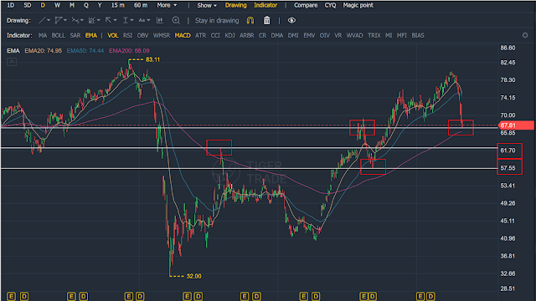
Task: Expand the More timeframes dropdown
Action: pyautogui.click(x=167, y=6)
